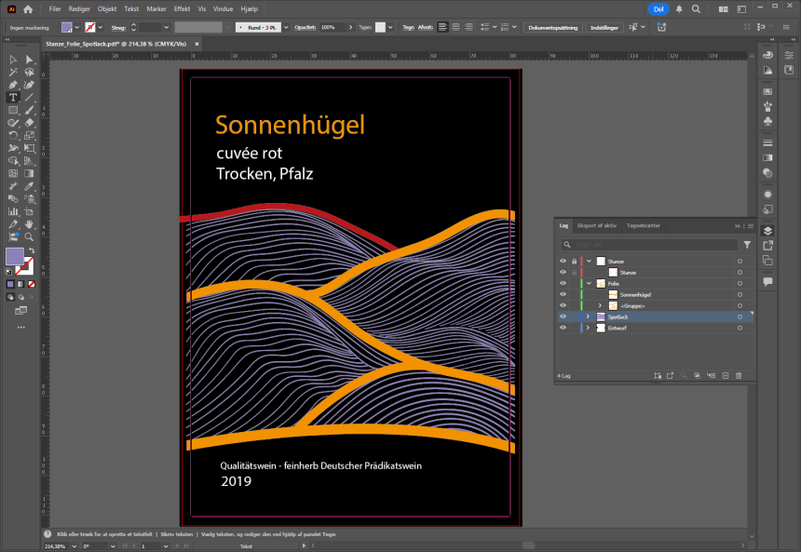This screenshot has height=552, width=801.
Task: Close the Stanze_Folie_Spotlack.pdf document tab
Action: pos(197,44)
